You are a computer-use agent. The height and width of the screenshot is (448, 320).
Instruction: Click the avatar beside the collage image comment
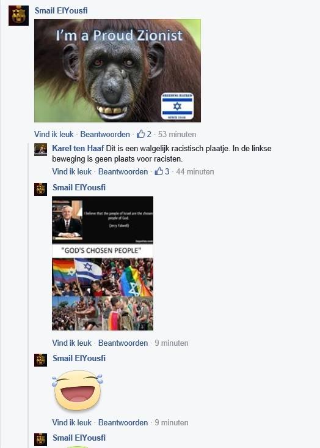click(x=40, y=189)
